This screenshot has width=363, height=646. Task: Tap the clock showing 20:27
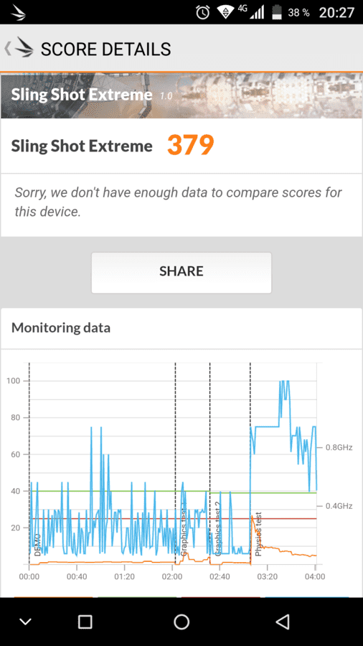tap(336, 12)
